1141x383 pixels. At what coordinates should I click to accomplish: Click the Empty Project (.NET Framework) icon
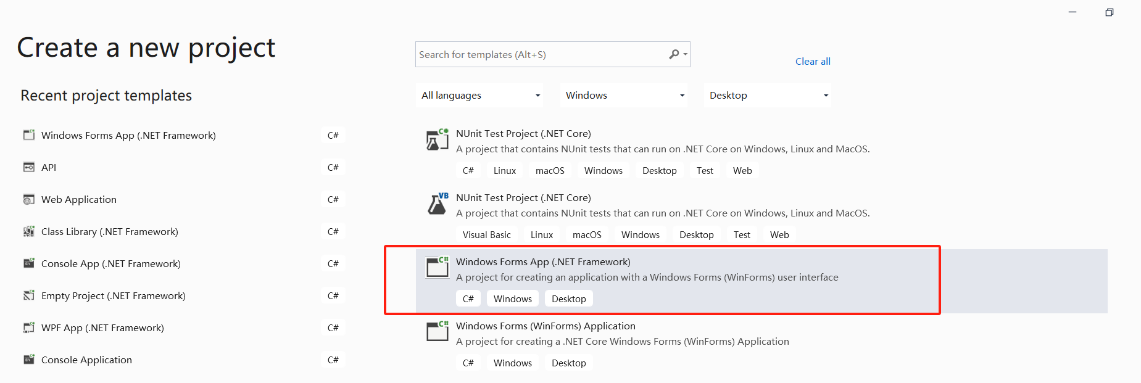29,295
